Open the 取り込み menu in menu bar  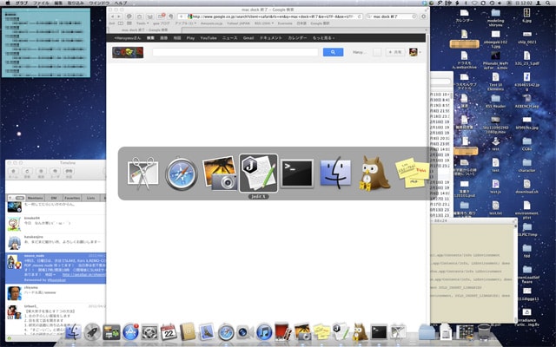pyautogui.click(x=76, y=3)
